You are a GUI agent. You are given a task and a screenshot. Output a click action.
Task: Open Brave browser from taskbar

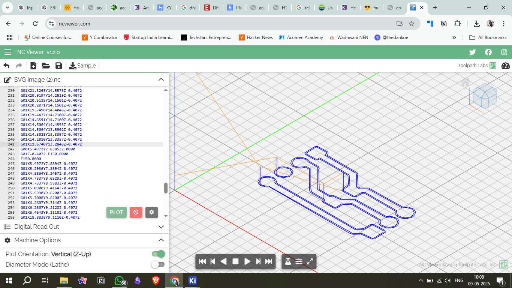[156, 280]
